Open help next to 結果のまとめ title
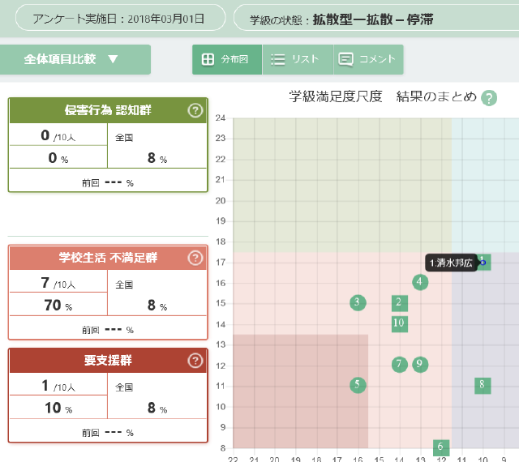This screenshot has height=462, width=519. tap(489, 98)
